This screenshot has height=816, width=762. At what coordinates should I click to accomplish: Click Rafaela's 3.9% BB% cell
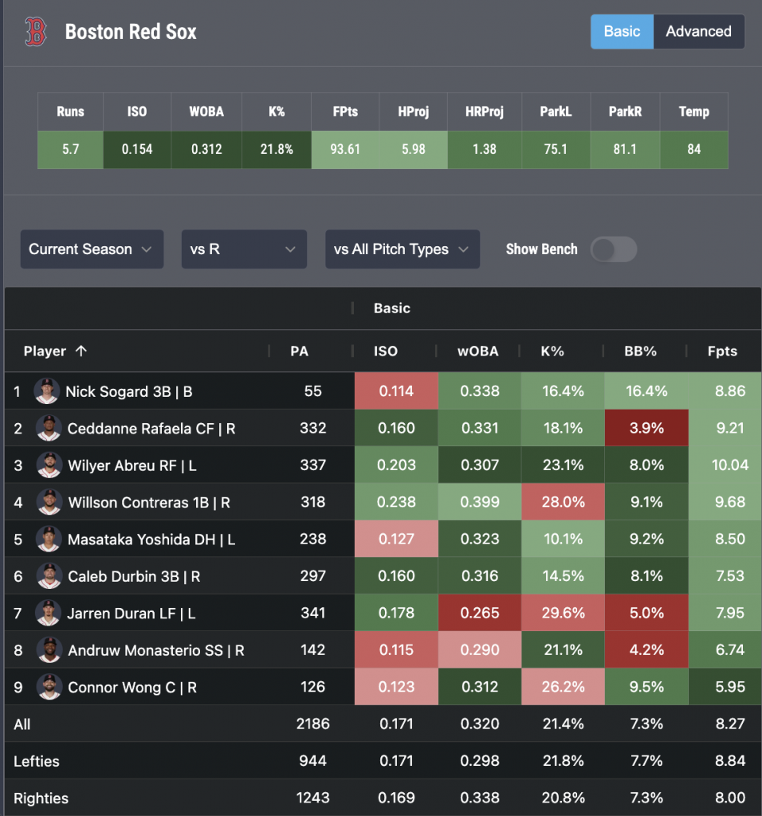pos(646,428)
